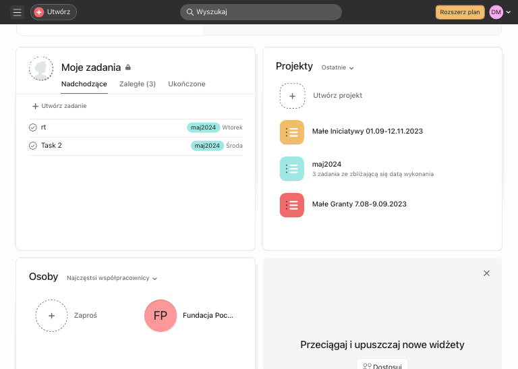Click the Rozszerz plan button
This screenshot has height=369, width=518.
click(x=460, y=12)
